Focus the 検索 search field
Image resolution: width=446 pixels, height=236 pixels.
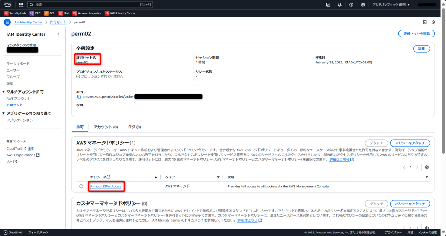pyautogui.click(x=90, y=5)
